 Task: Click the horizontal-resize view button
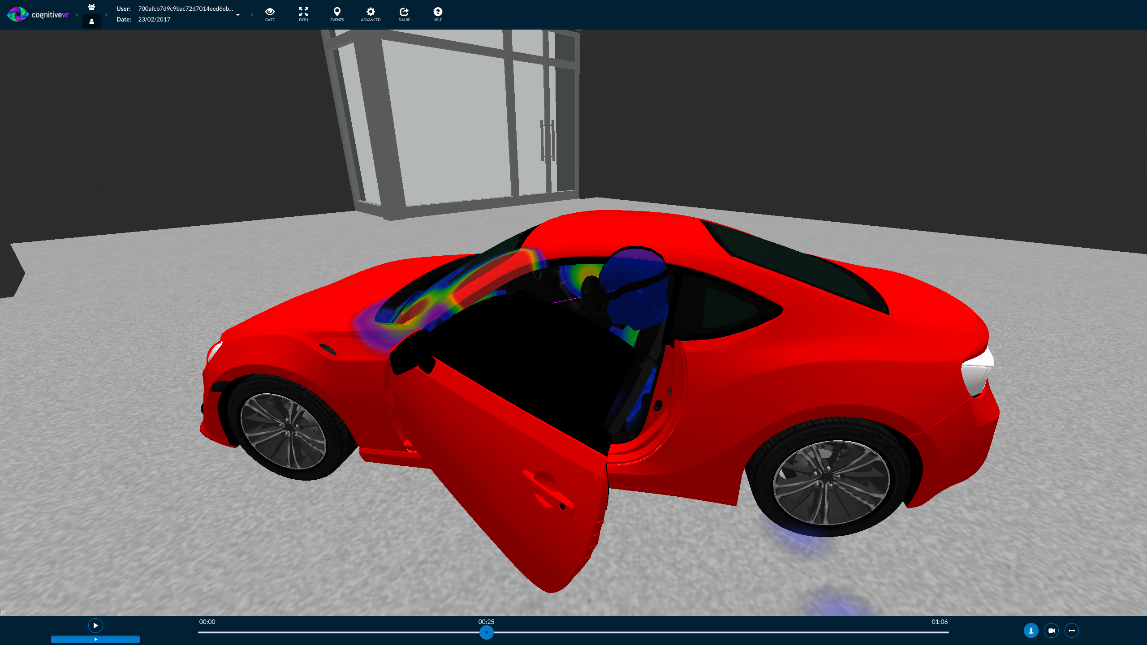pyautogui.click(x=1071, y=630)
